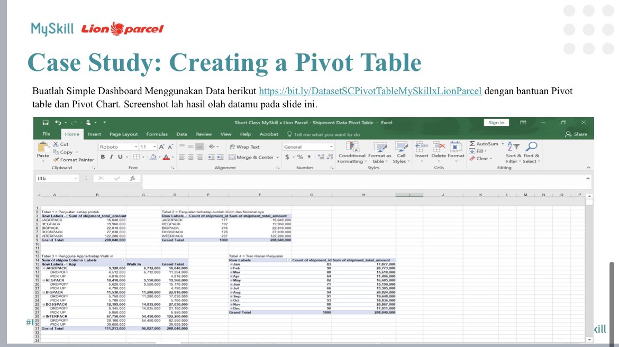Expand the formula bar chevron
619x347 pixels.
588,178
